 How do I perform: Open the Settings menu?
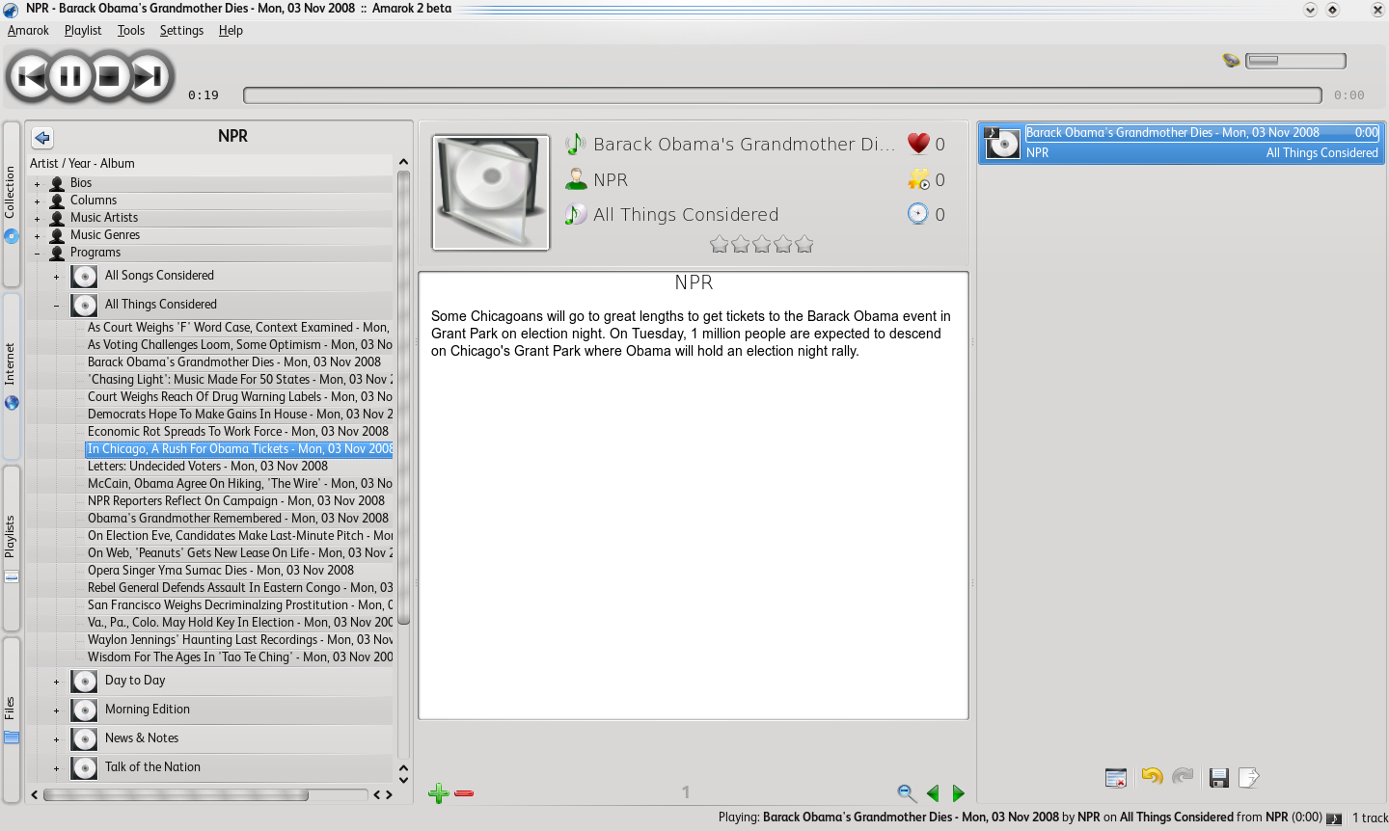[x=181, y=30]
